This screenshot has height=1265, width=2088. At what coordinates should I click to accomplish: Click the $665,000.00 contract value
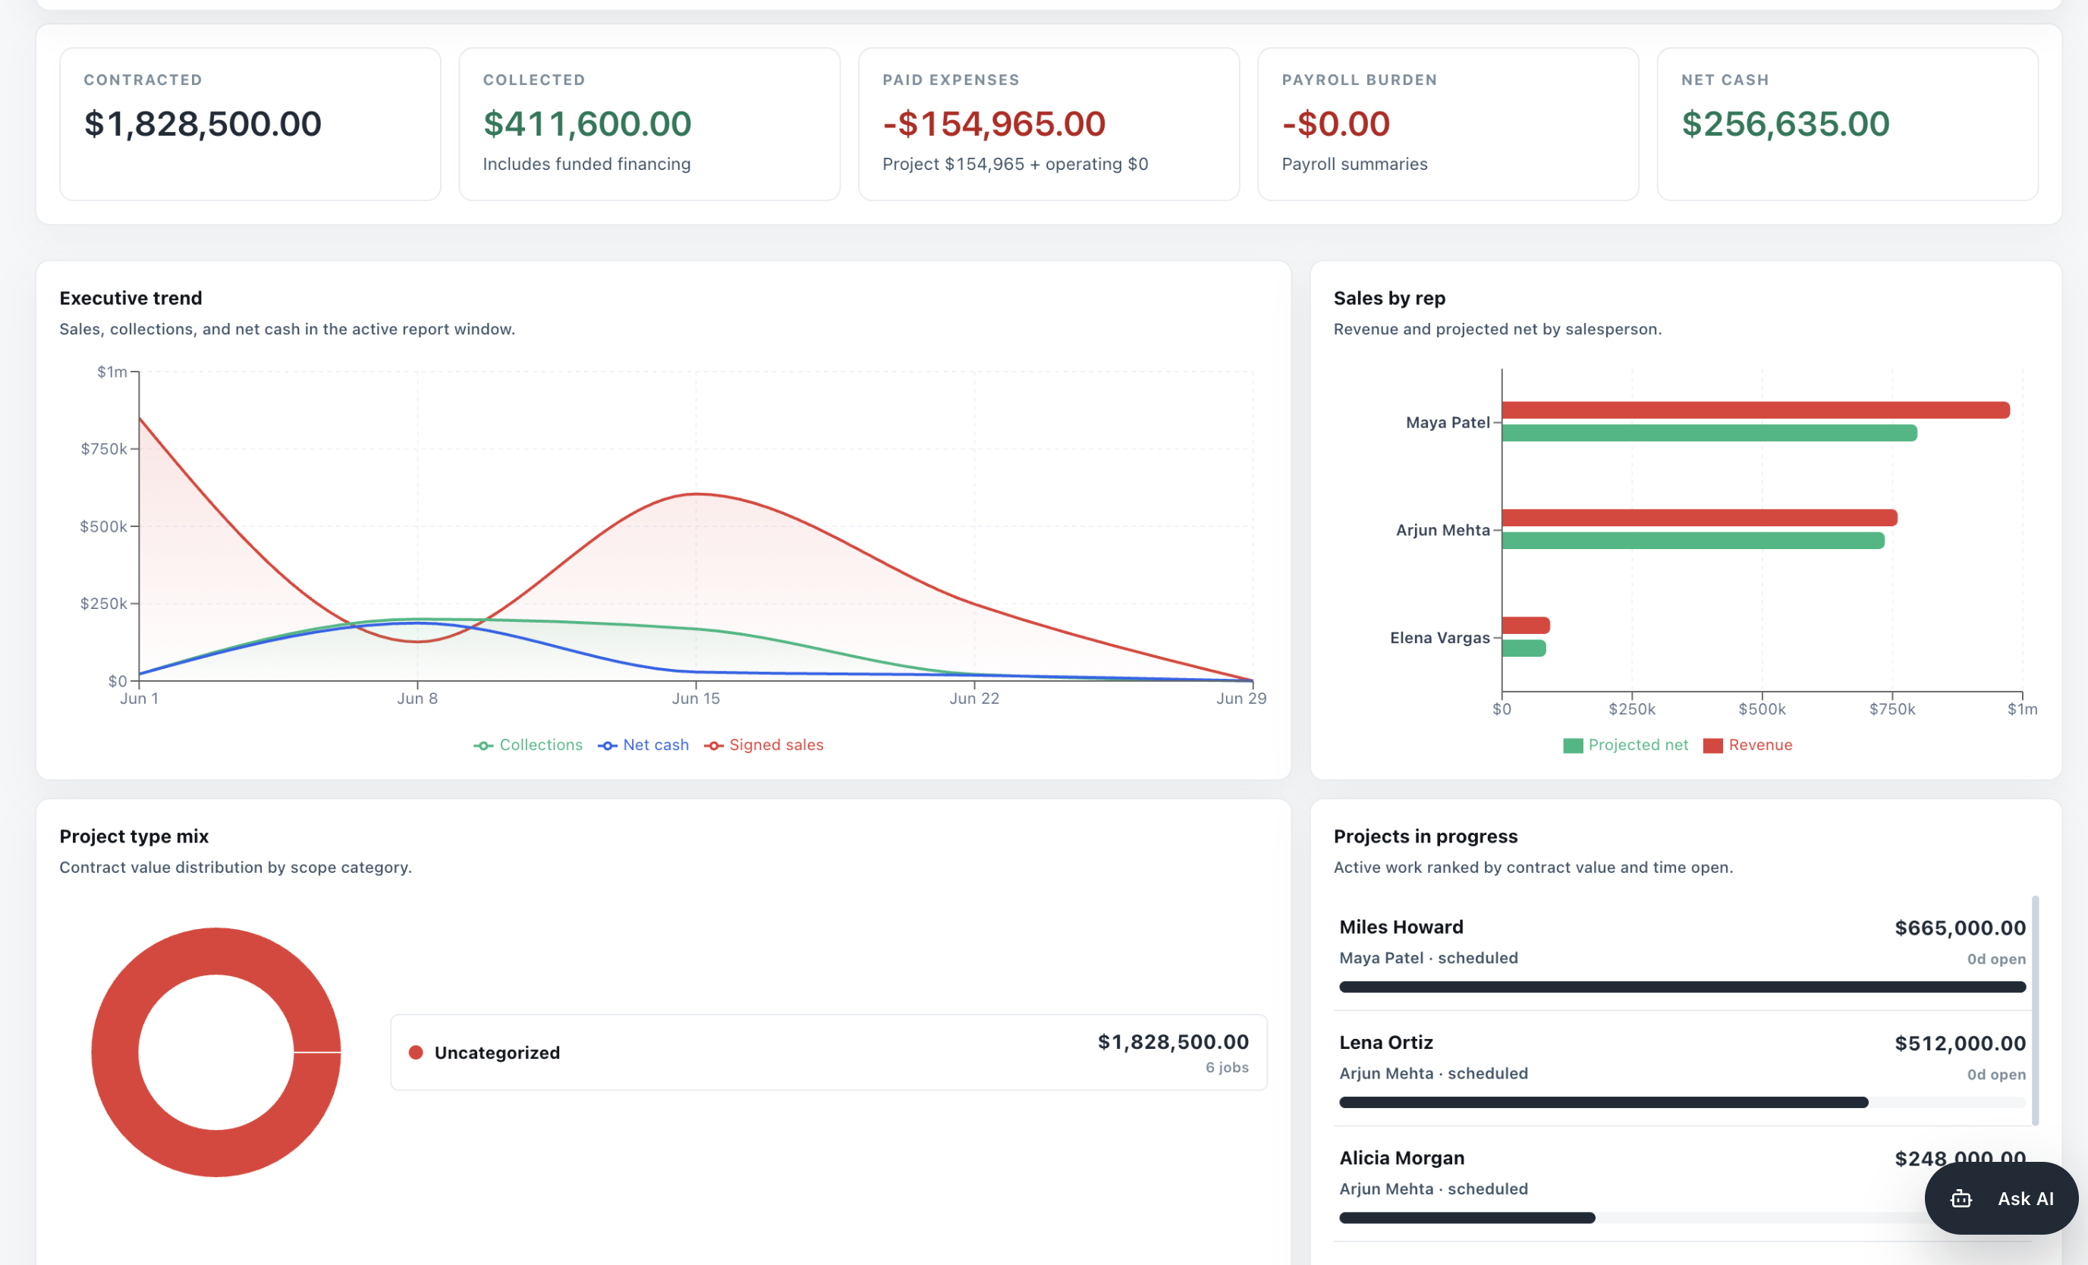coord(1960,928)
